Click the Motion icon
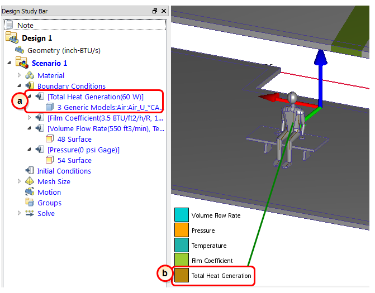Screen dimensions: 375x293 point(30,191)
